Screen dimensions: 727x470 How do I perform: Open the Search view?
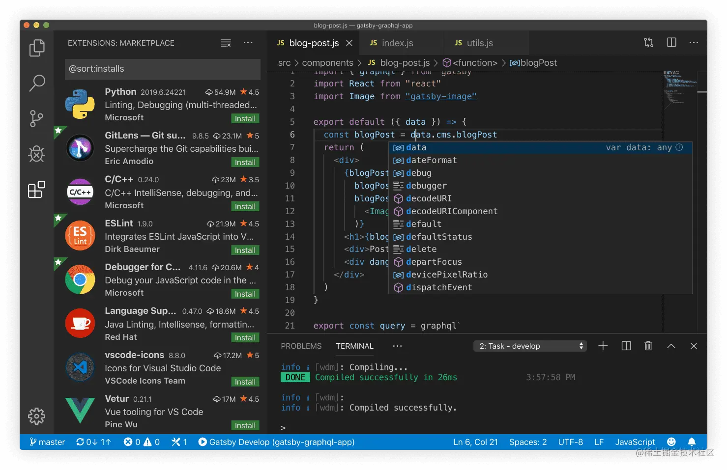pos(36,83)
